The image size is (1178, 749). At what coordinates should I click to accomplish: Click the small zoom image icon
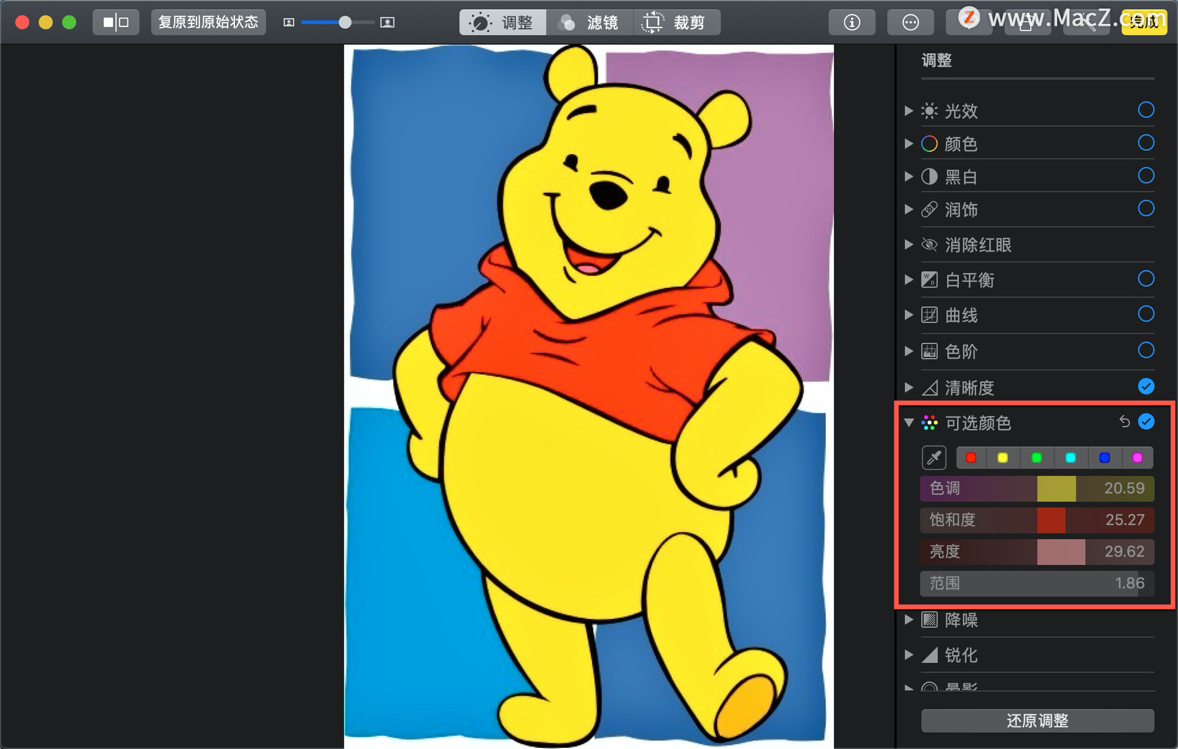(288, 23)
